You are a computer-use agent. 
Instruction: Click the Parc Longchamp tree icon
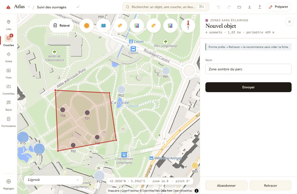coord(166,41)
